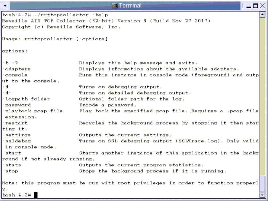Click 'round if not already running.' line
Screen dimensions: 268x201
pos(48,159)
